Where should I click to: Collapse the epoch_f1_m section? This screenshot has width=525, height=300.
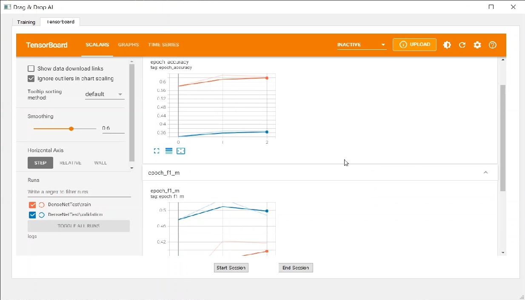coord(485,173)
